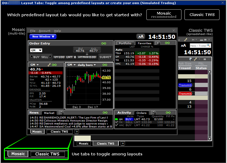Click the Order Entry green link icon
The width and height of the screenshot is (227, 163).
[104, 43]
